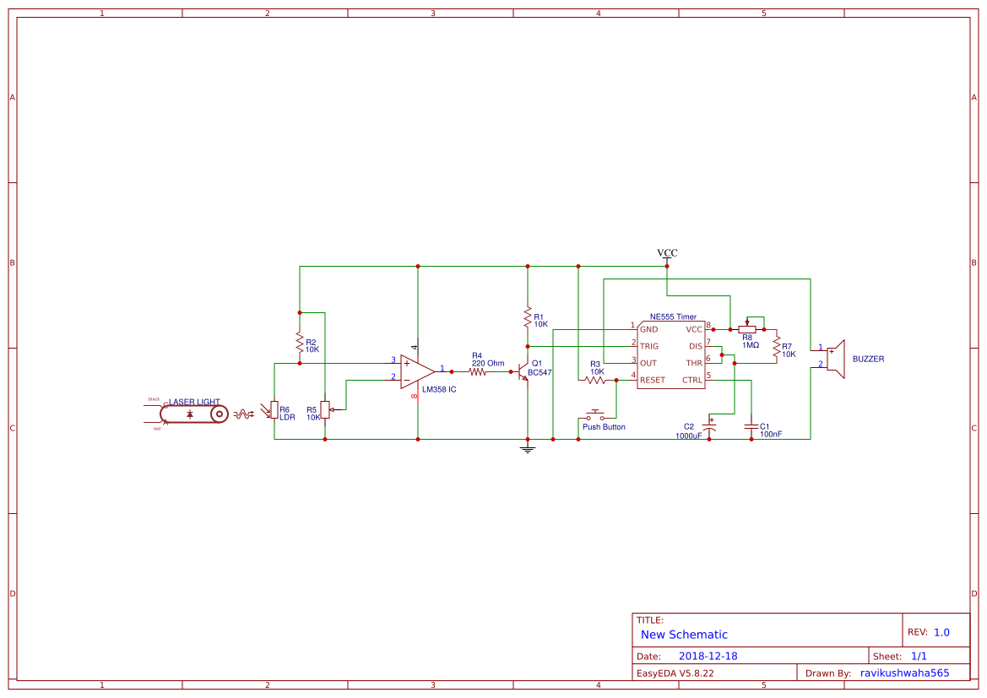Select resistor R1 10K
The height and width of the screenshot is (698, 987).
tap(528, 319)
